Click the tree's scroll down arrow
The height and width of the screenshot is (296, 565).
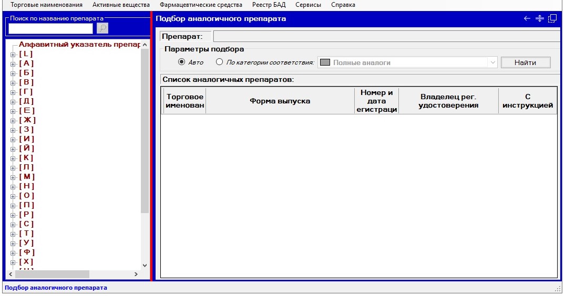[145, 266]
